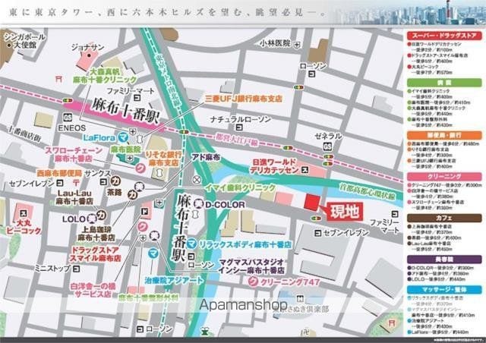Click the blue マ icon above 治療院アジアート
Screen dimensions: 486x343
tap(153, 253)
